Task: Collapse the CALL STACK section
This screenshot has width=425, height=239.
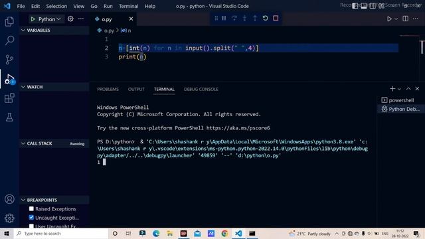Action: click(54, 143)
